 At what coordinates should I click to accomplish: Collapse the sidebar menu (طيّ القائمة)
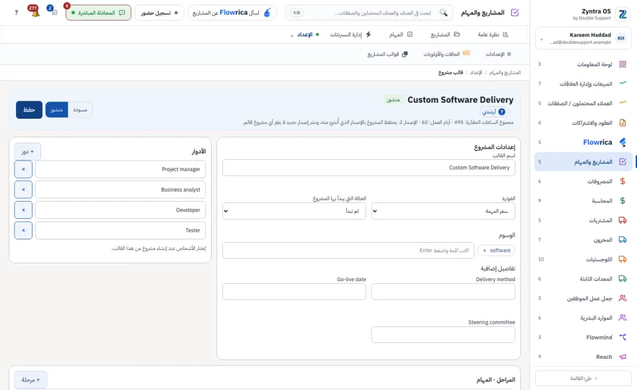(x=583, y=378)
